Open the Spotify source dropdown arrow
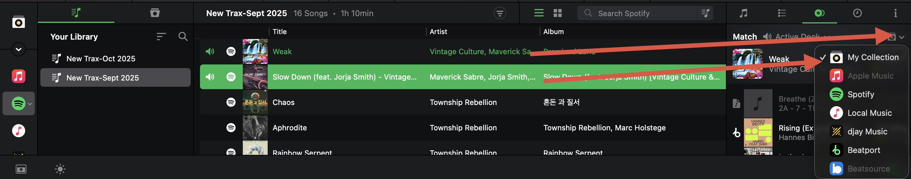Viewport: 911px width, 179px height. [30, 104]
